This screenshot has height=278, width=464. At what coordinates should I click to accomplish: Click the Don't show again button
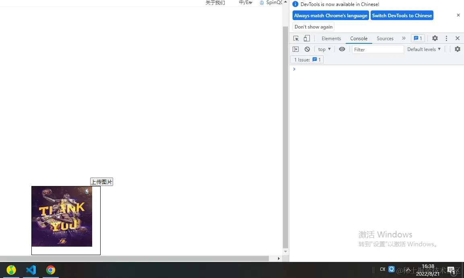(313, 27)
